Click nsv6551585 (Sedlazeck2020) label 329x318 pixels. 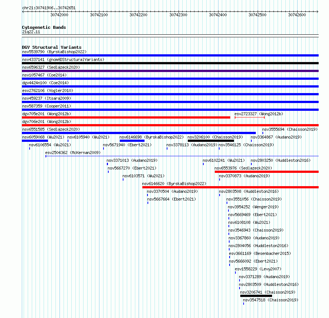51,129
